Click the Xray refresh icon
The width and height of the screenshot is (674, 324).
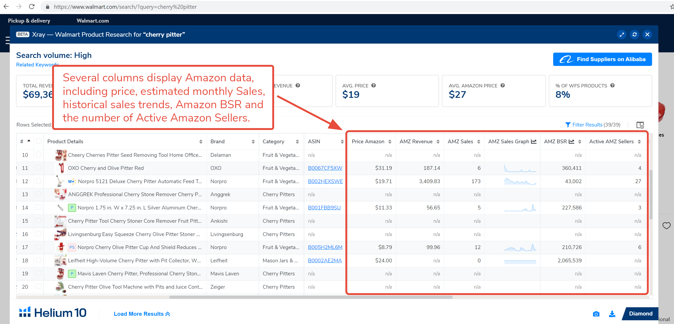pos(634,35)
